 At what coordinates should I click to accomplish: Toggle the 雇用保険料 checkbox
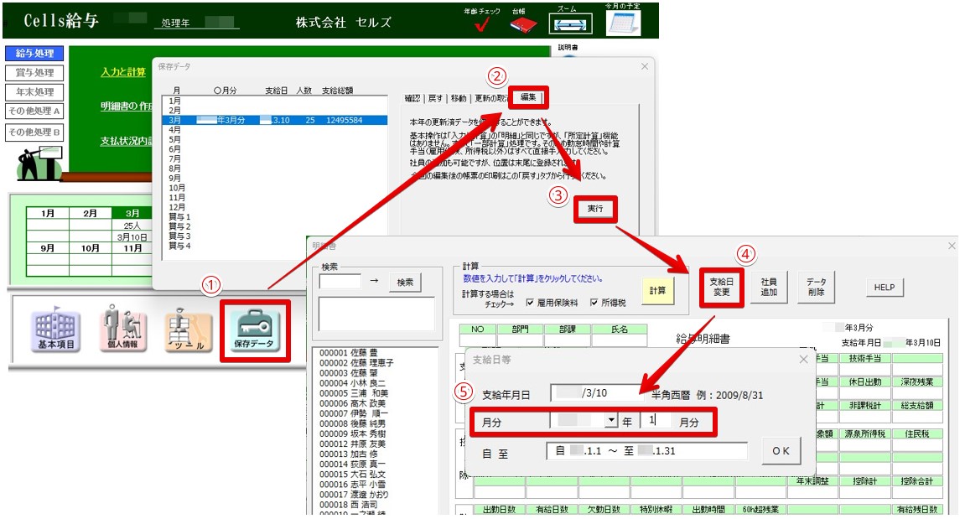[x=530, y=303]
